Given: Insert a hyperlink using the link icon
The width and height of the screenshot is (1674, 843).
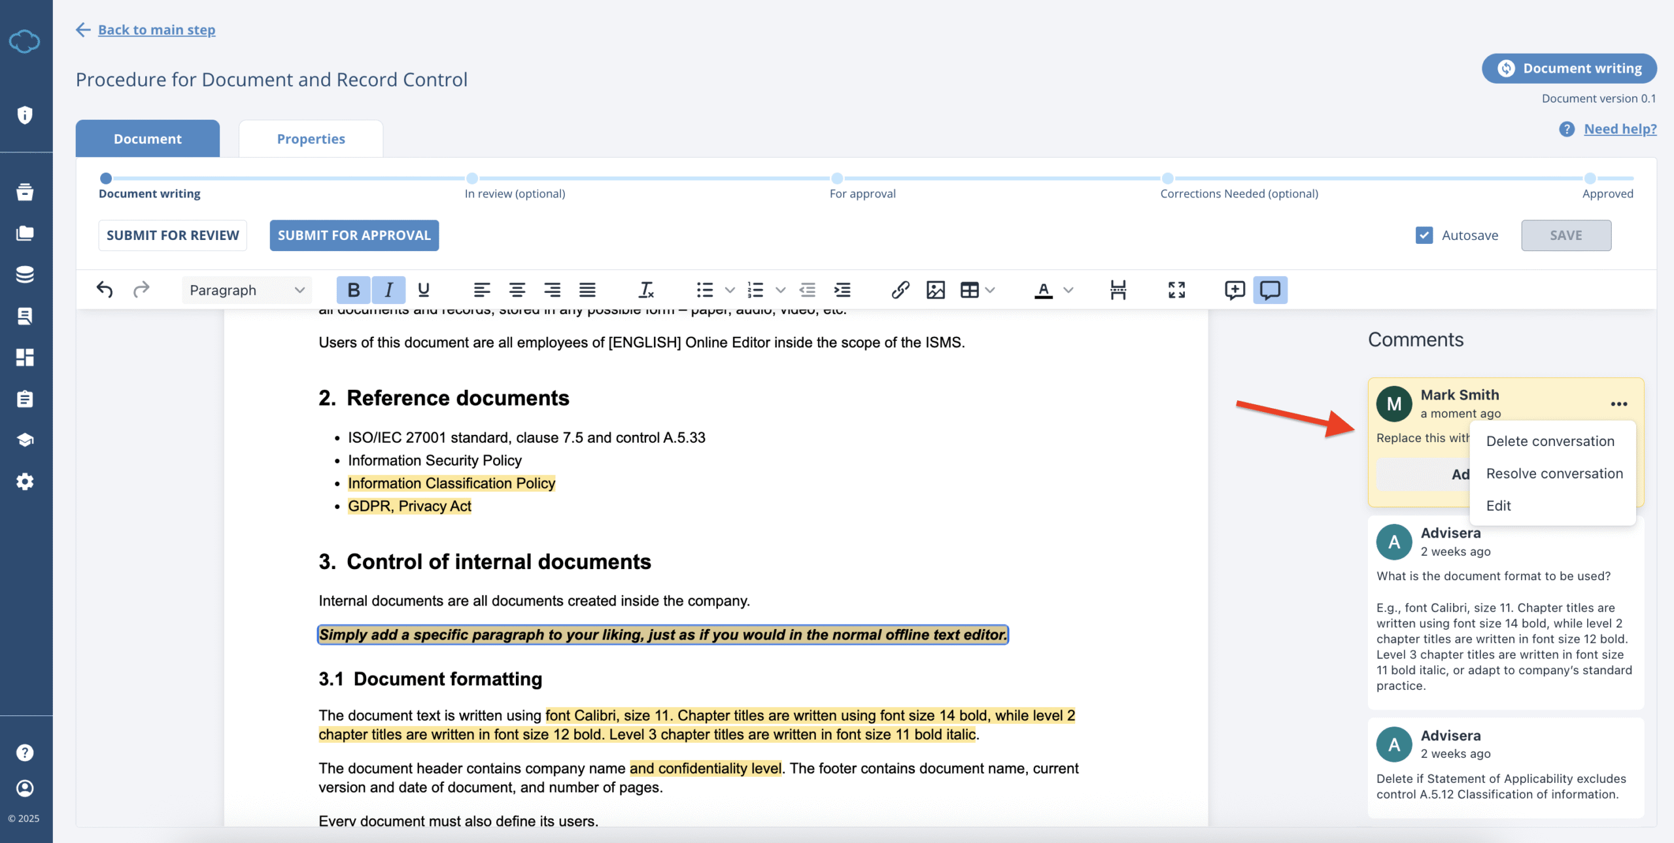Looking at the screenshot, I should [900, 290].
